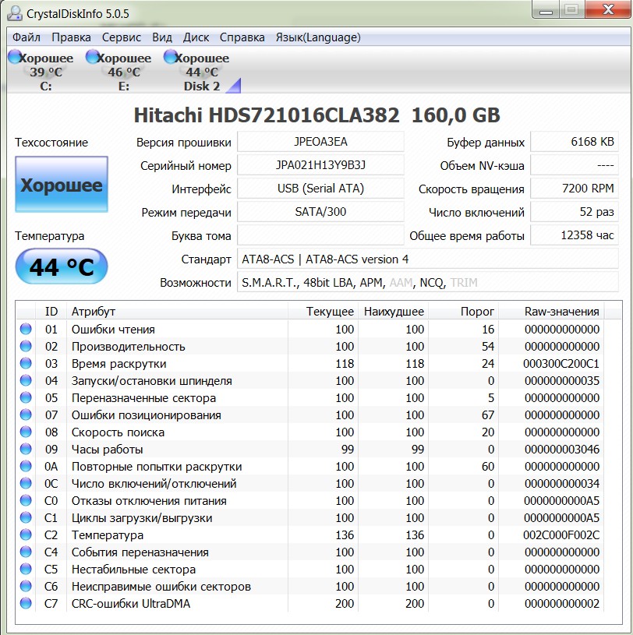Open the Правка menu
The width and height of the screenshot is (633, 635).
71,37
